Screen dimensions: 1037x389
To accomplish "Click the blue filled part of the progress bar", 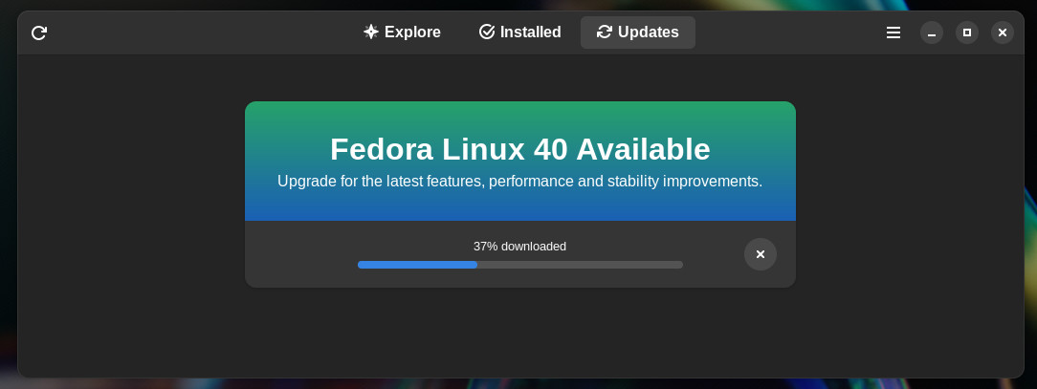I will tap(417, 265).
